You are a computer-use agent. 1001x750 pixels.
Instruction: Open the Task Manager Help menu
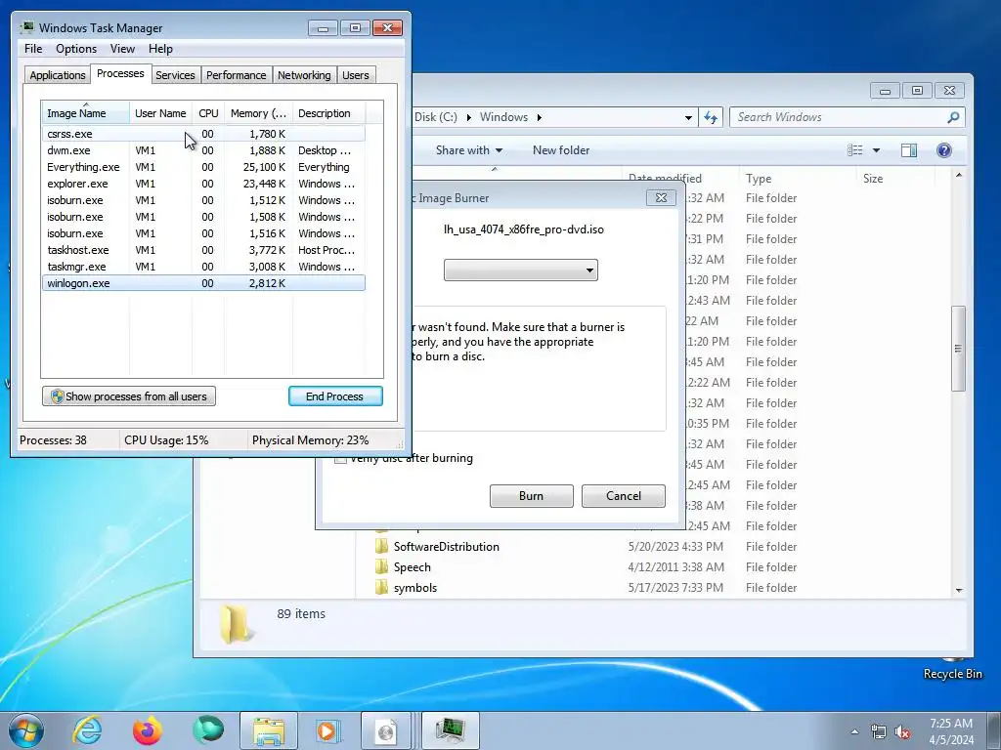[160, 49]
